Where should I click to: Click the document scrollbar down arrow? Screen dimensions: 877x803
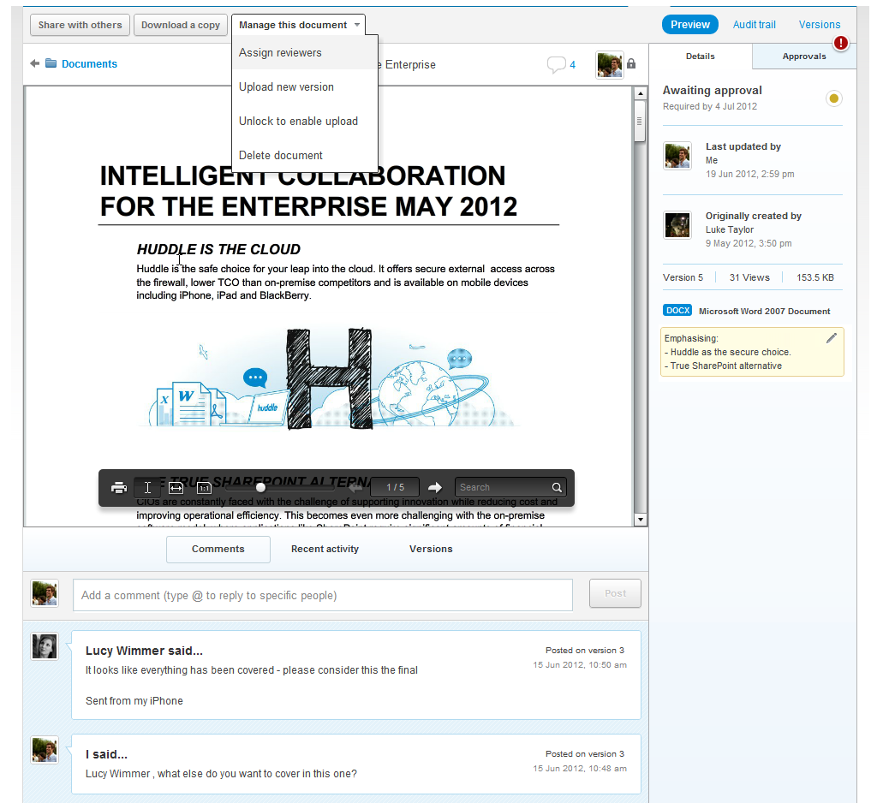click(x=639, y=520)
